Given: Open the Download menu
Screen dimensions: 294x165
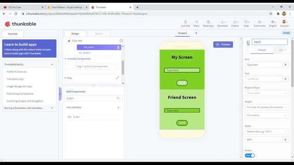Looking at the screenshot, I should pos(222,23).
